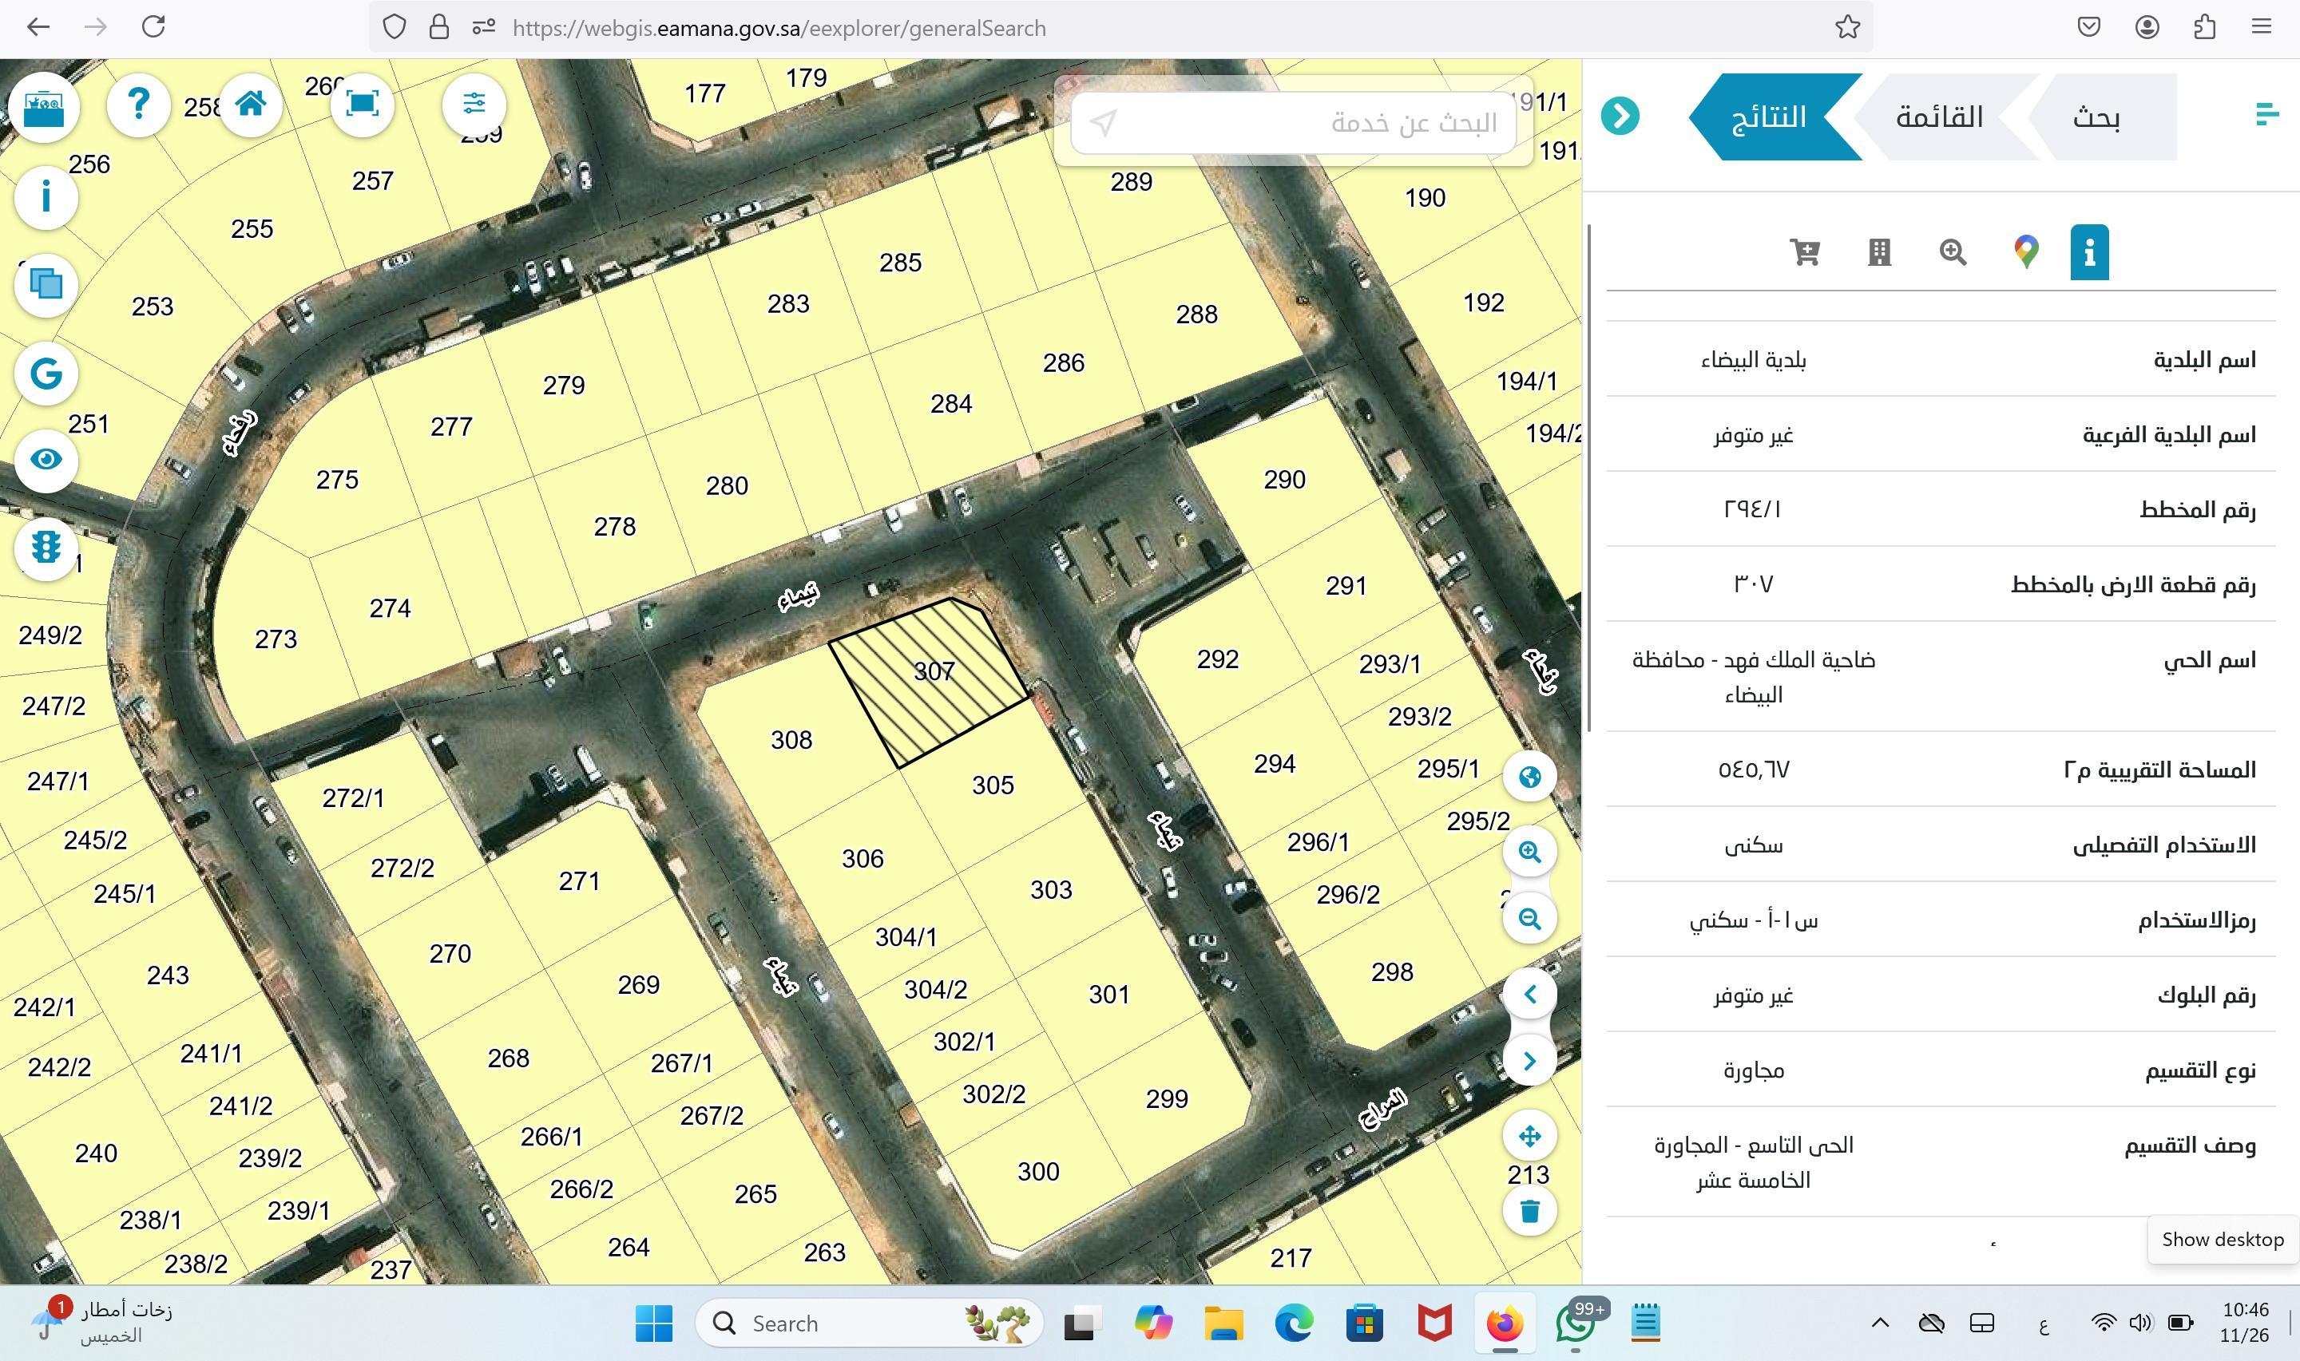Switch to the القائمة tab
2300x1361 pixels.
point(1938,117)
